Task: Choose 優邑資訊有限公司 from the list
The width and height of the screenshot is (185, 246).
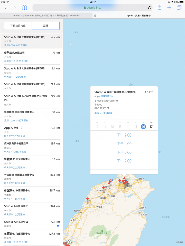Action: pyautogui.click(x=31, y=57)
